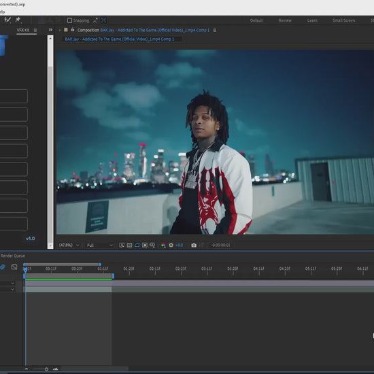Switch to the Review workspace

coord(285,20)
